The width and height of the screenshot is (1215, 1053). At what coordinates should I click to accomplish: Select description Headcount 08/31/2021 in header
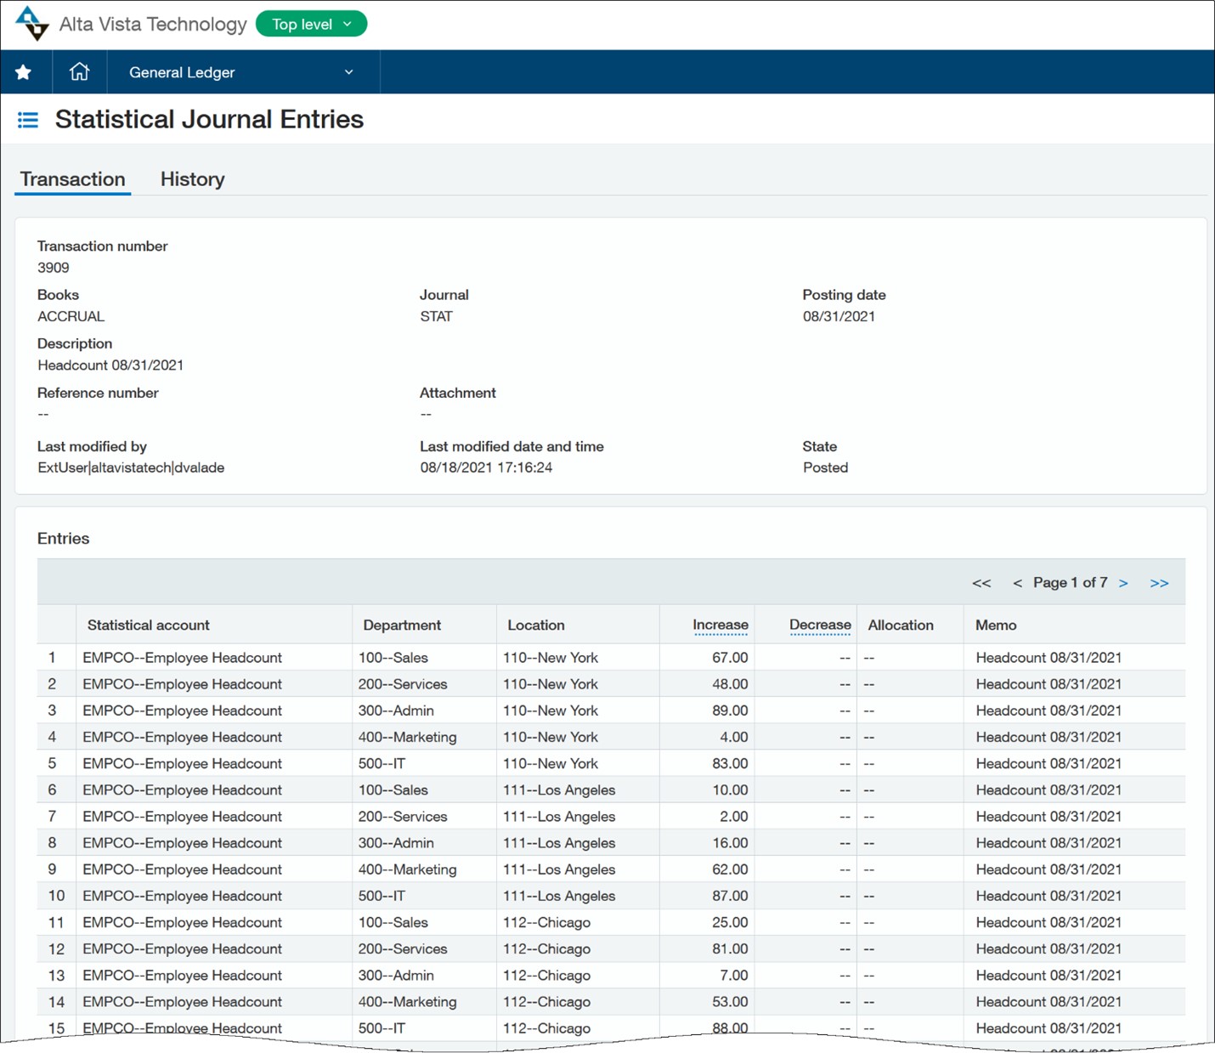[x=110, y=365]
